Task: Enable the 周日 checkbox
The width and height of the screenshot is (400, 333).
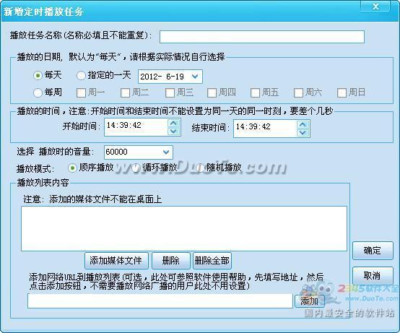Action: point(342,93)
